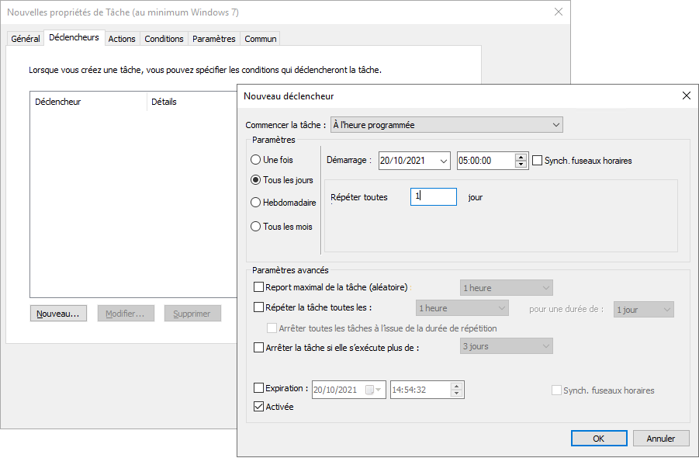Enable "Report maximal de la tâche (aléatoire)"
This screenshot has height=458, width=699.
tap(257, 287)
